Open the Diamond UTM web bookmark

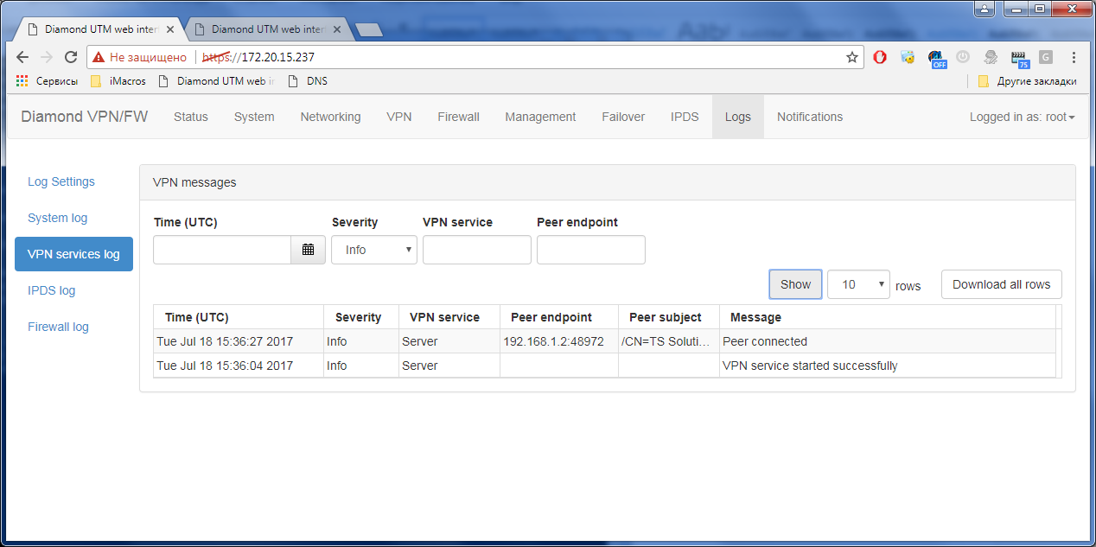pyautogui.click(x=217, y=81)
